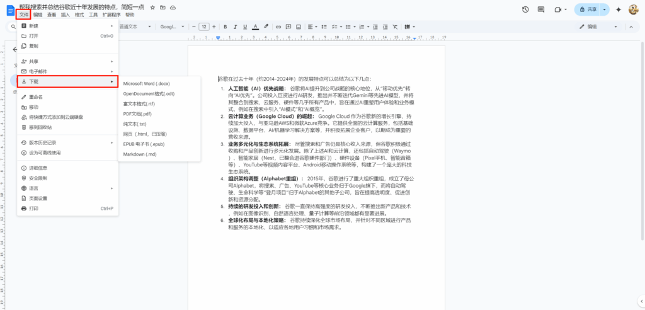Open the Google account avatar
The height and width of the screenshot is (310, 645).
(634, 9)
